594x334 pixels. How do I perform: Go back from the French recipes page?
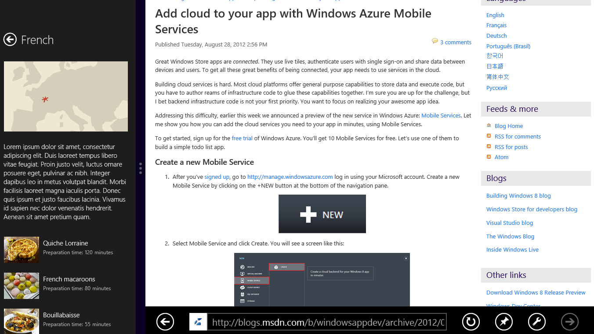tap(10, 39)
